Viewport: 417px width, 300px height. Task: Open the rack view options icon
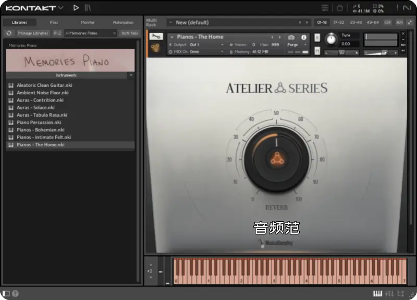tap(325, 8)
